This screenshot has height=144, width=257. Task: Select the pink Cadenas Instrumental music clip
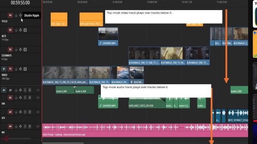click(x=145, y=130)
